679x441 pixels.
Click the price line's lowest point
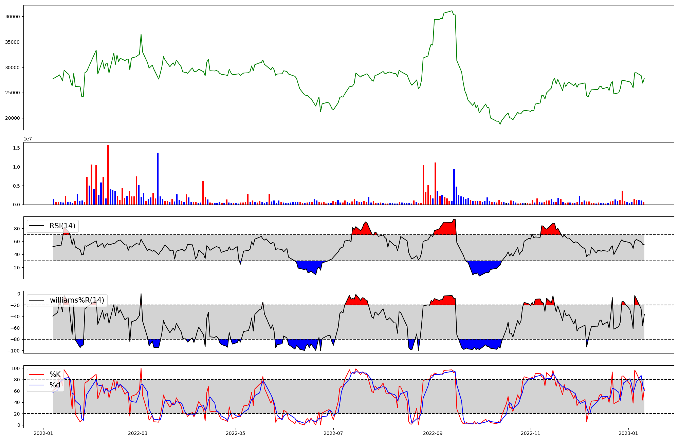(x=500, y=124)
